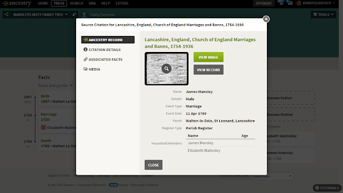Click the Unknown Father placeholder card
Screen dimensions: 343x193
click(x=290, y=98)
